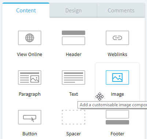Image resolution: width=147 pixels, height=139 pixels.
Task: Select the Header component icon
Action: coord(73,38)
